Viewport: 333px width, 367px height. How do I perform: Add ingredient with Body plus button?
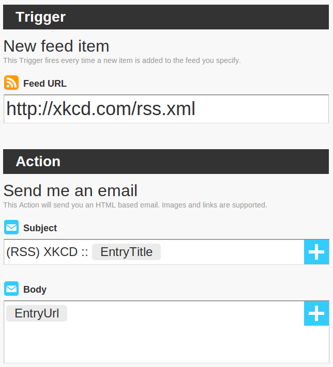point(316,313)
